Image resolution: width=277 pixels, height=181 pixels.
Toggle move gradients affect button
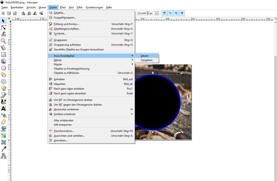(176, 13)
